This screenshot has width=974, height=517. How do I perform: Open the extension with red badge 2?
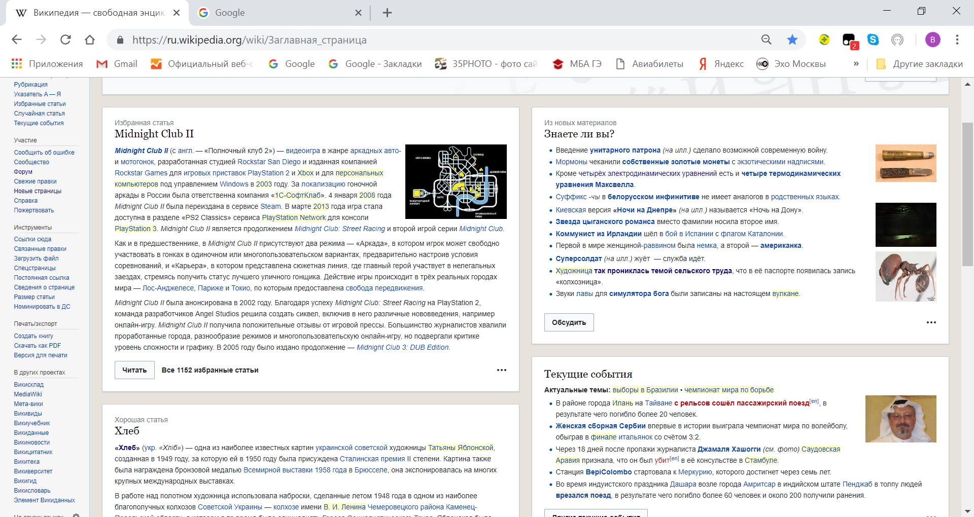849,41
